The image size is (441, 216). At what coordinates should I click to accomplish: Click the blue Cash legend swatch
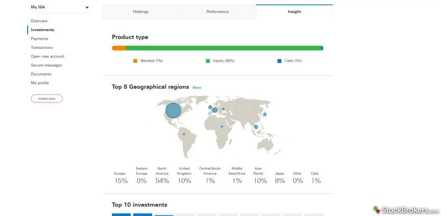[x=279, y=61]
